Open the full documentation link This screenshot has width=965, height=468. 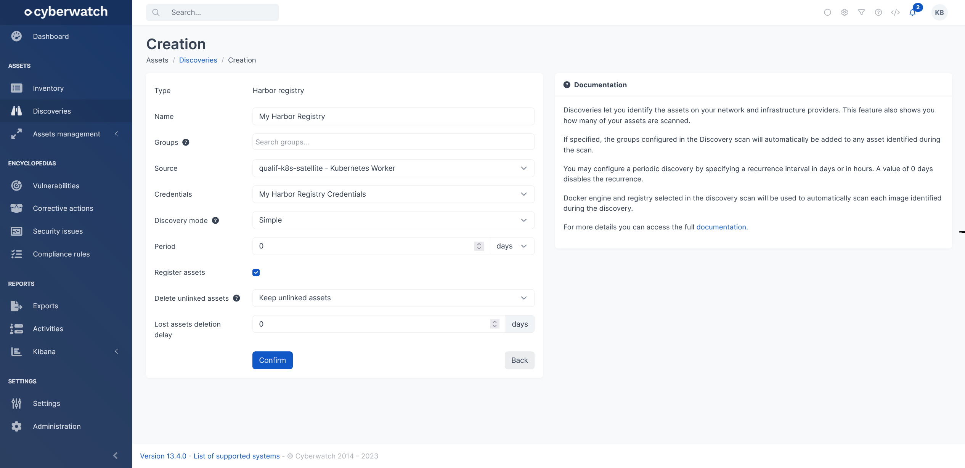coord(722,227)
